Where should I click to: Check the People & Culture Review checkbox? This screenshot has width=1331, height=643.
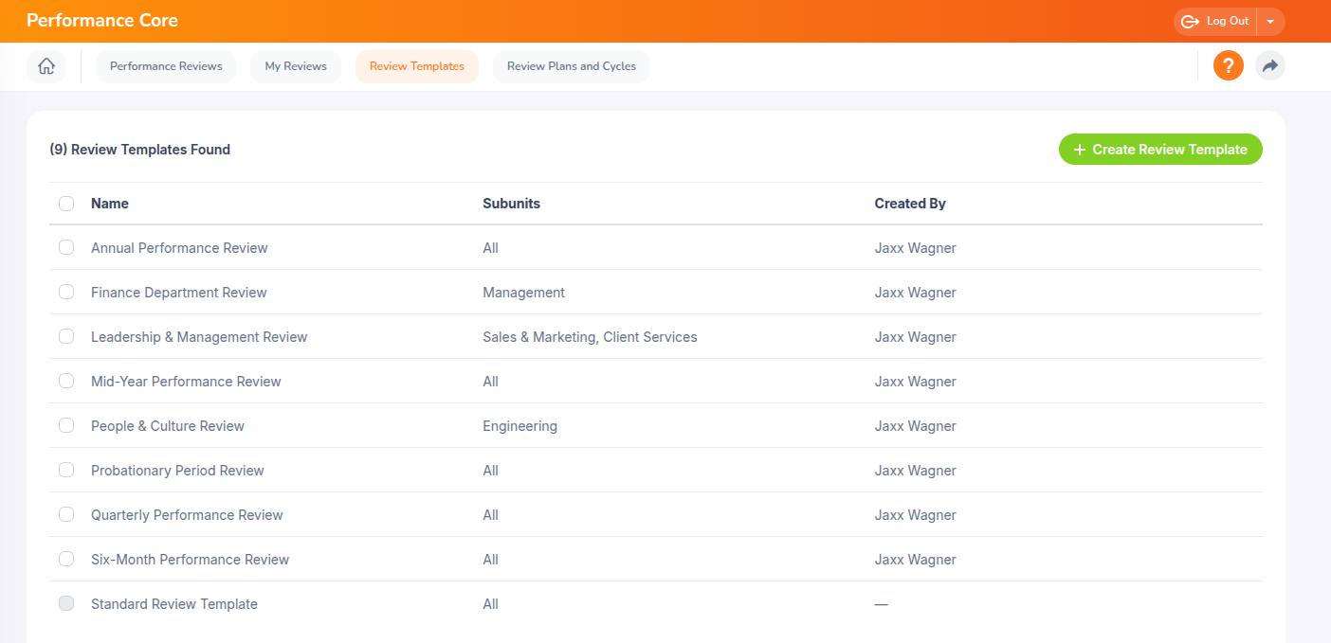[x=66, y=425]
